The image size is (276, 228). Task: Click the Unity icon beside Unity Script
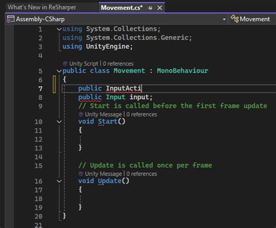65,64
